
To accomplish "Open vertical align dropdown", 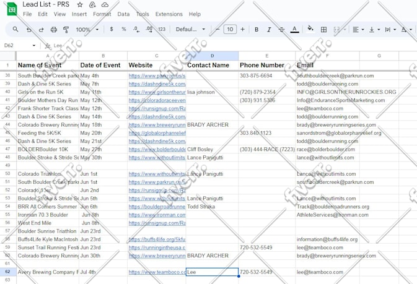I will (374, 30).
